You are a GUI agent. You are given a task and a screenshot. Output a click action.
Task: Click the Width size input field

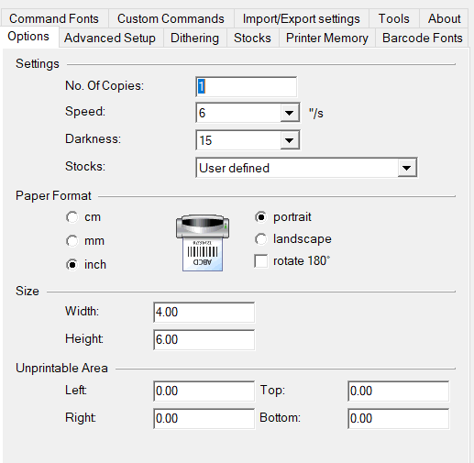(x=204, y=312)
